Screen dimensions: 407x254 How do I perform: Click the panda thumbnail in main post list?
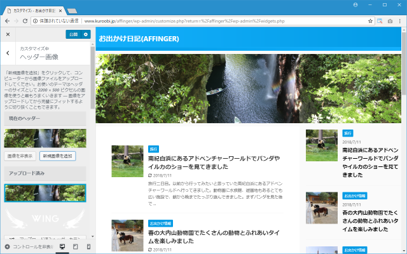[127, 161]
